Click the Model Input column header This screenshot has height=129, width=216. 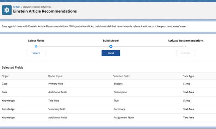coord(55,76)
